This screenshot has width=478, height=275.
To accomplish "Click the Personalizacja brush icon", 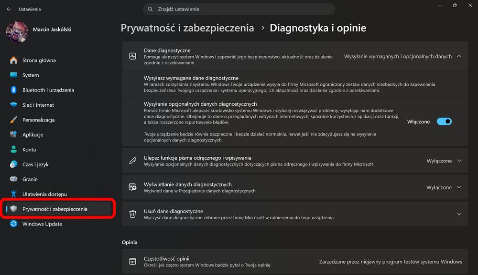I will pos(13,120).
